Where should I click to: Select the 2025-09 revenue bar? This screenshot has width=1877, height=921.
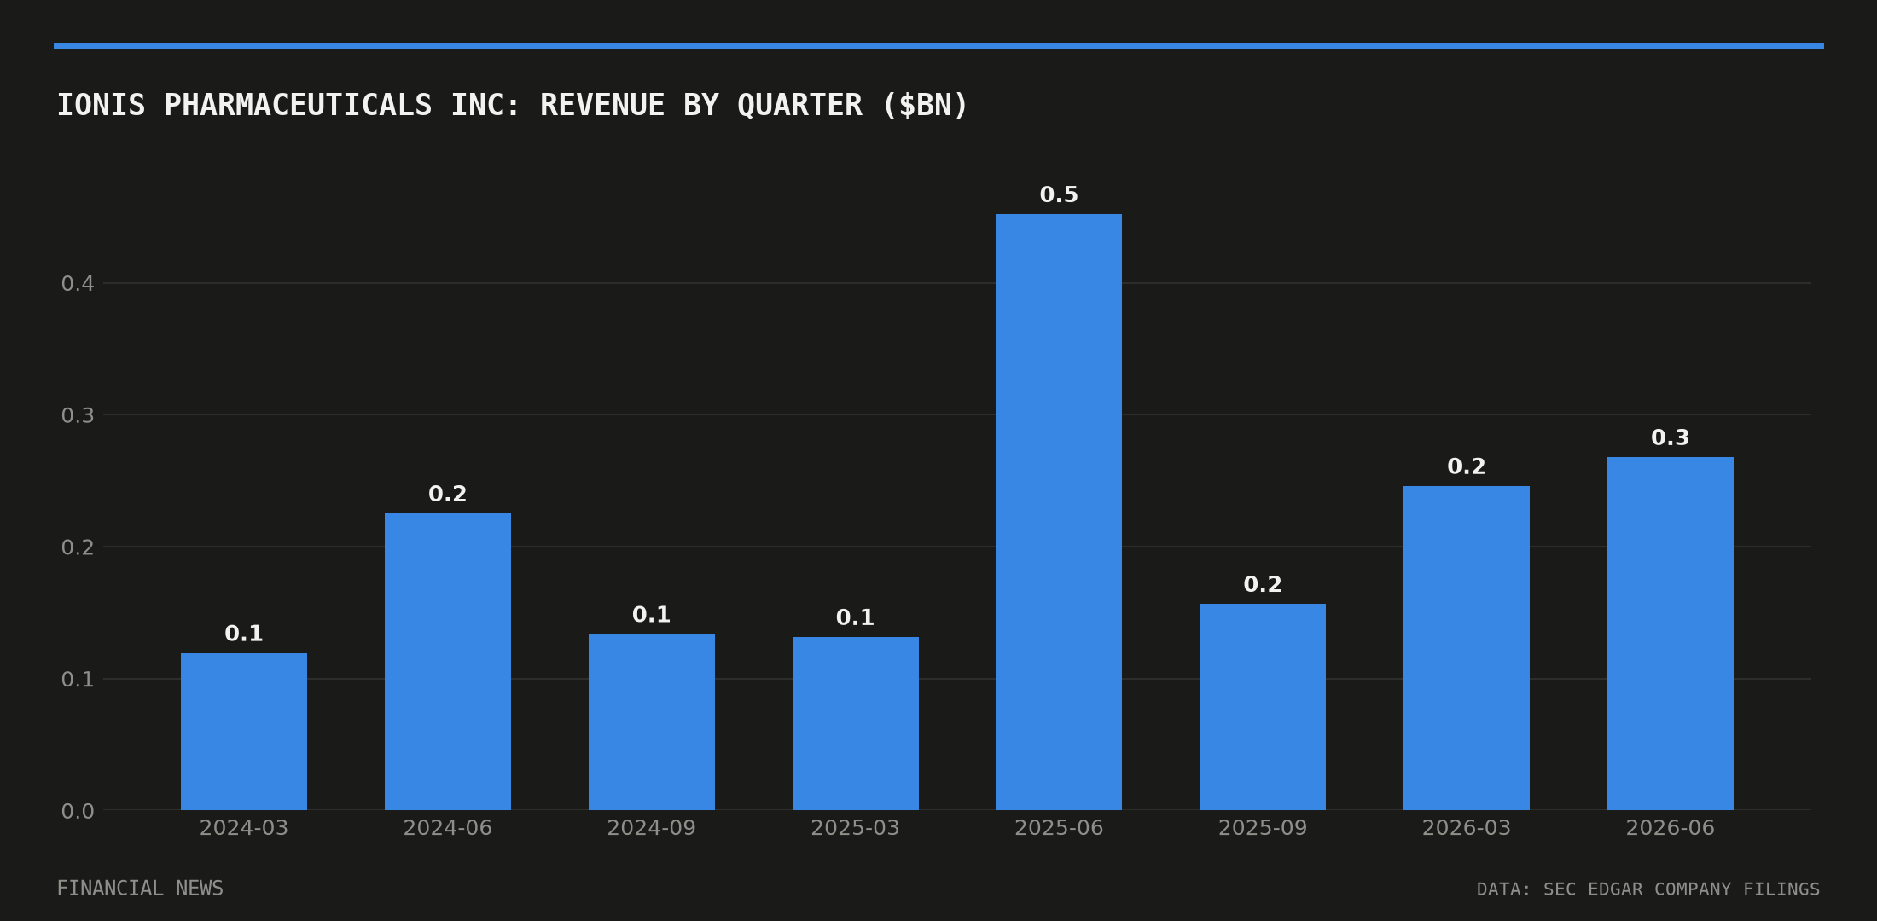1263,707
